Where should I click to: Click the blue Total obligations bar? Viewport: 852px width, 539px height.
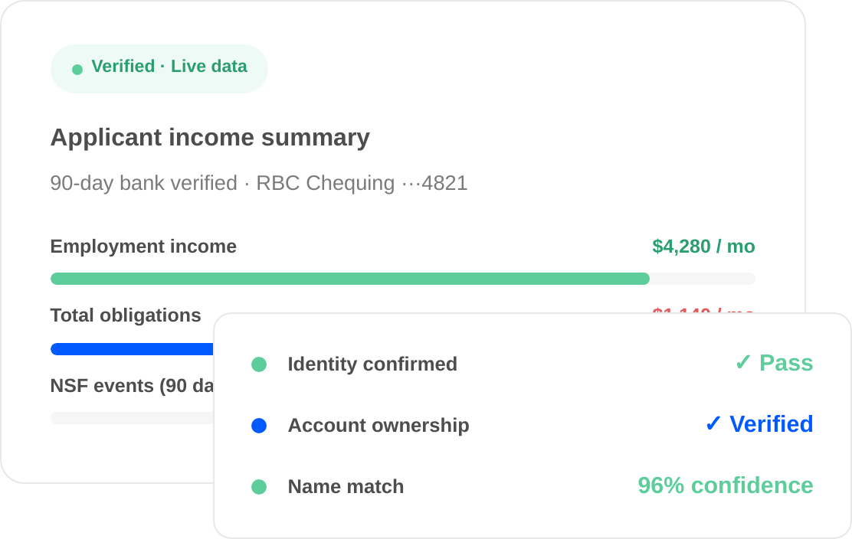pyautogui.click(x=132, y=349)
